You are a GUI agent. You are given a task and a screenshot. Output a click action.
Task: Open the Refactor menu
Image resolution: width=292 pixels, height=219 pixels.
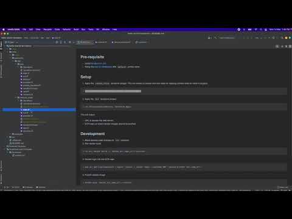[x=67, y=30]
